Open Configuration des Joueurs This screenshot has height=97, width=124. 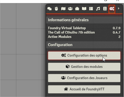tap(84, 78)
